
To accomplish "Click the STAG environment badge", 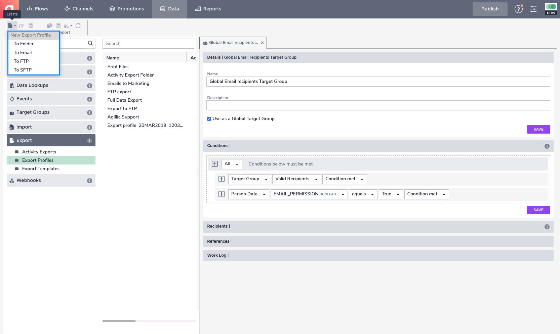I will tap(551, 9).
